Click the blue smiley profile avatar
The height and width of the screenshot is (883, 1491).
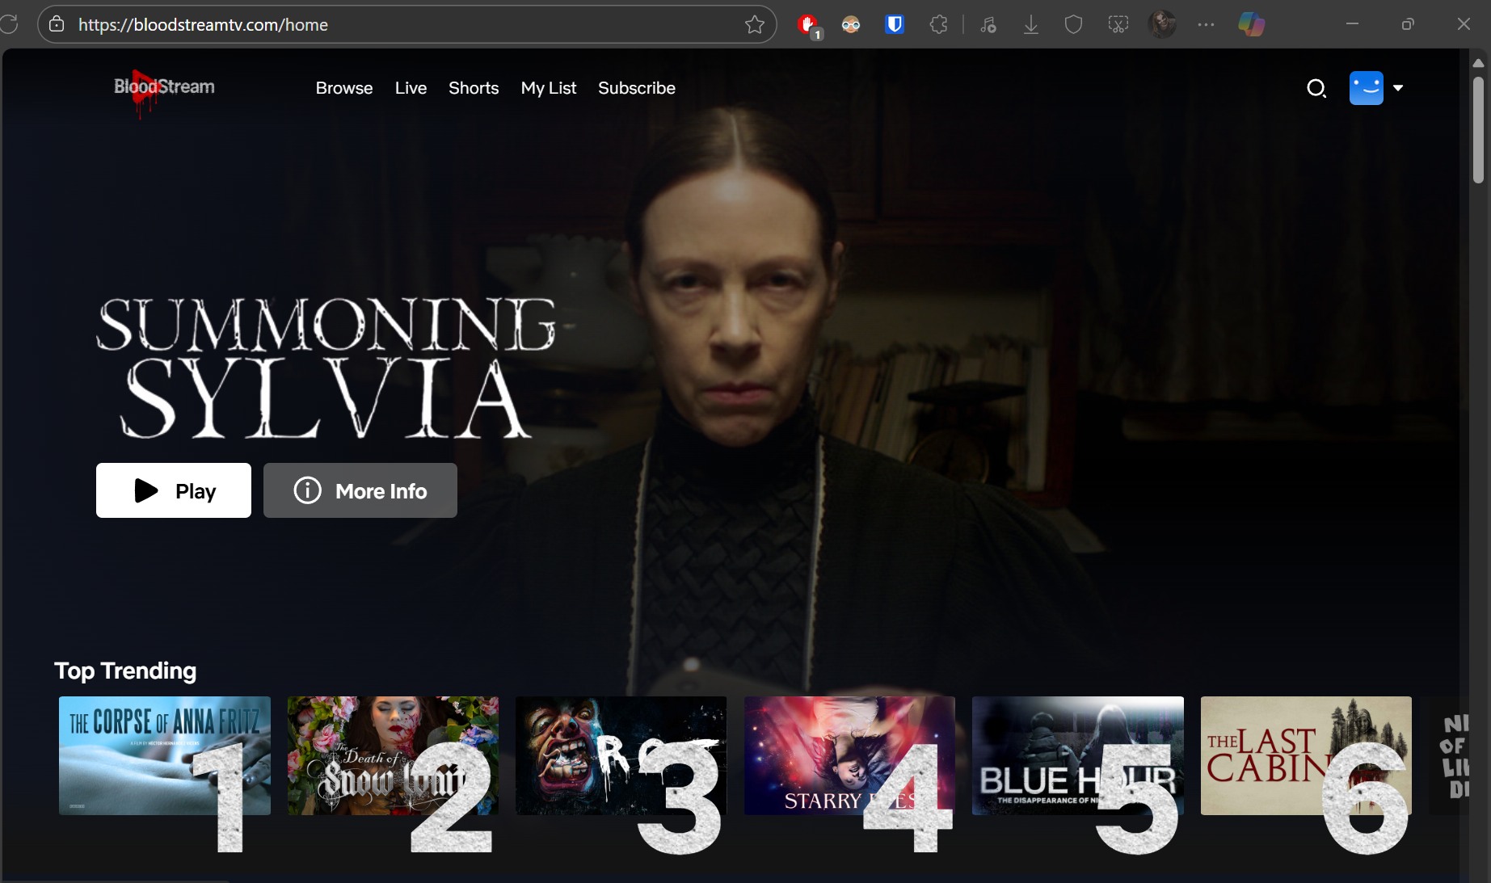[x=1366, y=88]
